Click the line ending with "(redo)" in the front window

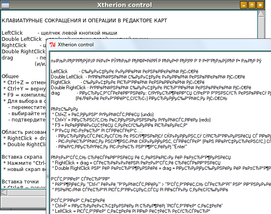coord(131,120)
